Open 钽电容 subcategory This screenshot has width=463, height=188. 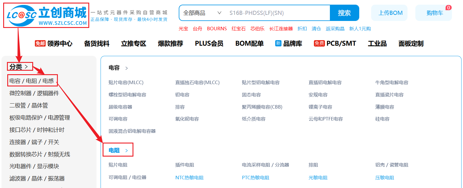(x=182, y=95)
